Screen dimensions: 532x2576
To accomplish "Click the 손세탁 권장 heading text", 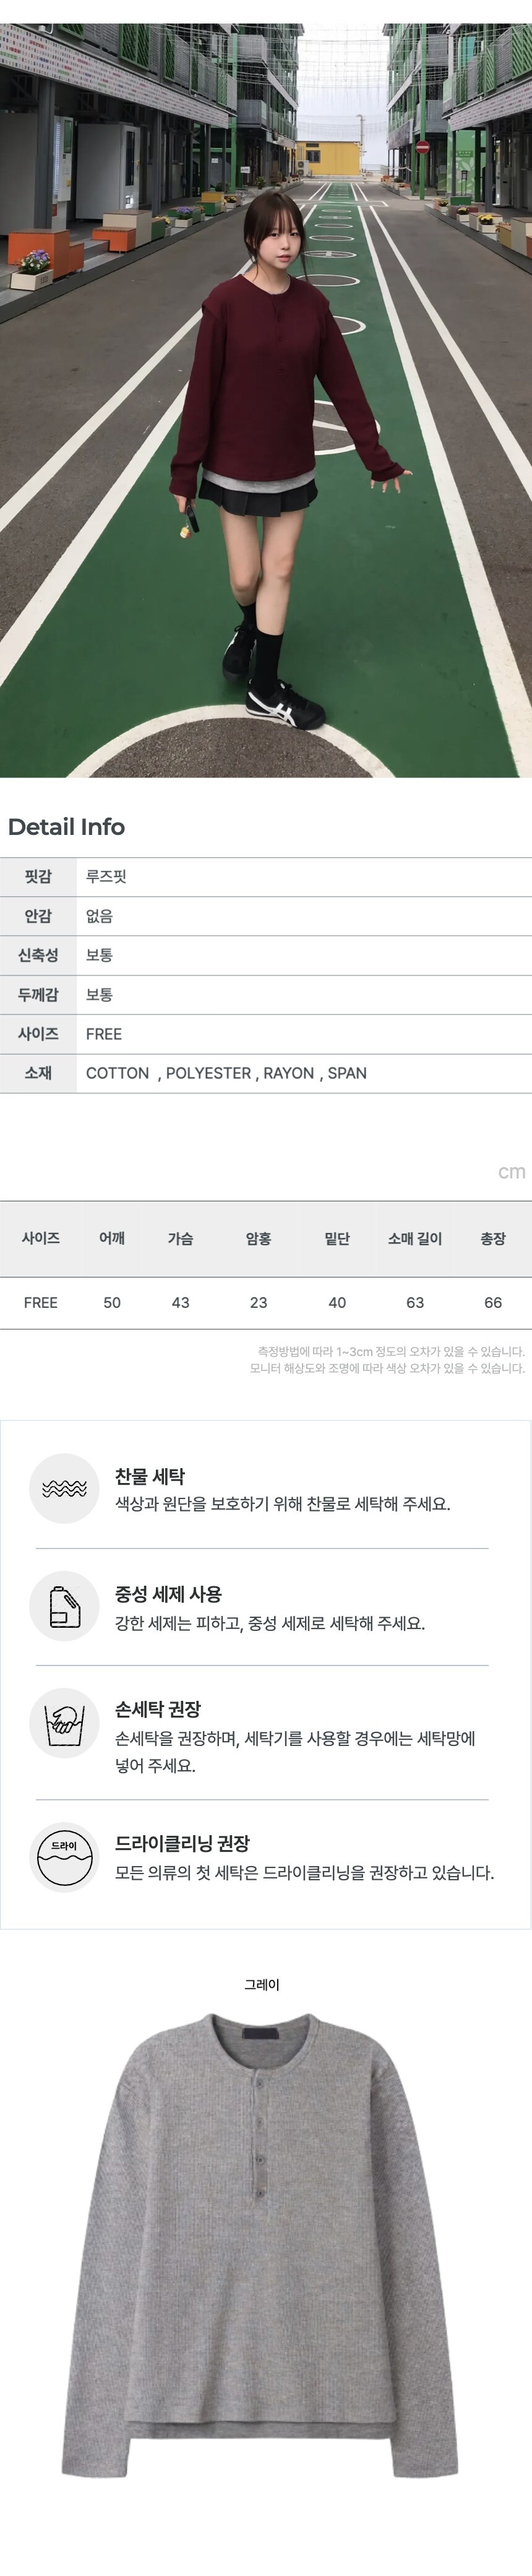I will coord(158,1709).
